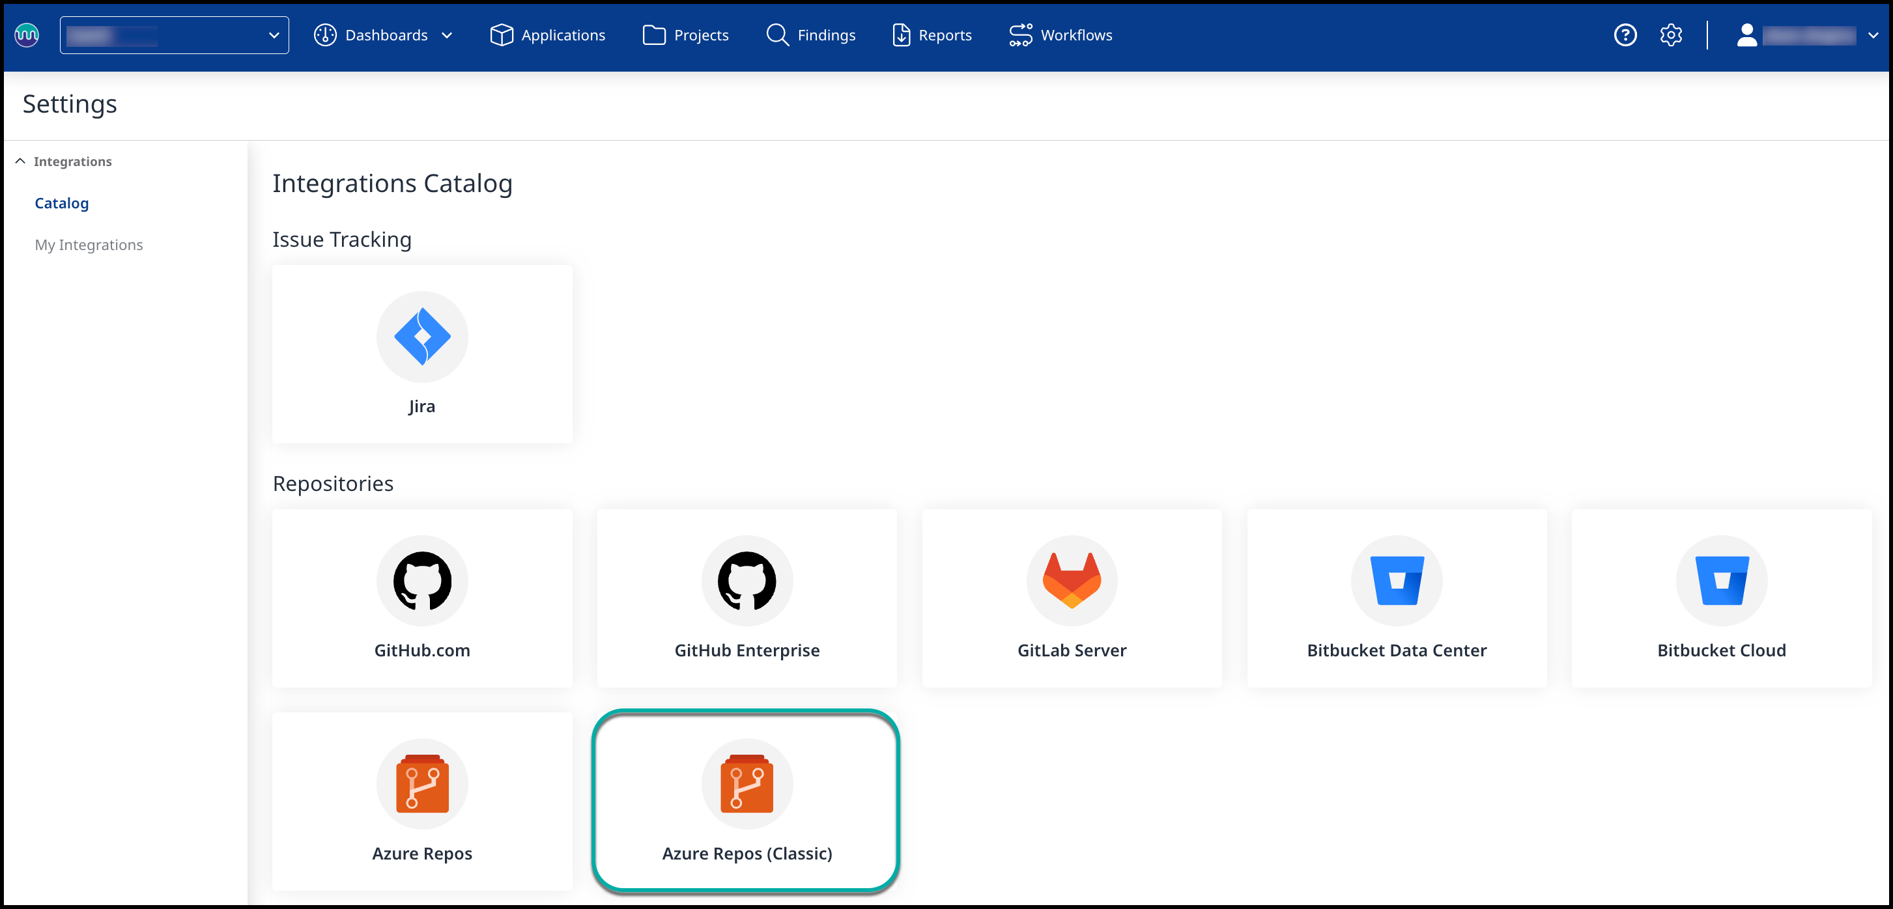
Task: Open Bitbucket Data Center integration
Action: (x=1396, y=598)
